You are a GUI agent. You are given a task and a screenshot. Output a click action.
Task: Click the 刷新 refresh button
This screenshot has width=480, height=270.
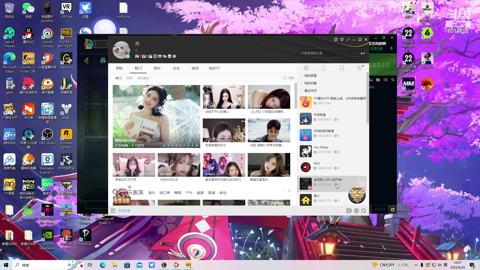289,78
